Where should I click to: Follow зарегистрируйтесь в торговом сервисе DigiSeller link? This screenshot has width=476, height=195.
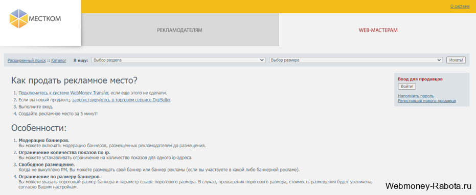click(x=122, y=100)
